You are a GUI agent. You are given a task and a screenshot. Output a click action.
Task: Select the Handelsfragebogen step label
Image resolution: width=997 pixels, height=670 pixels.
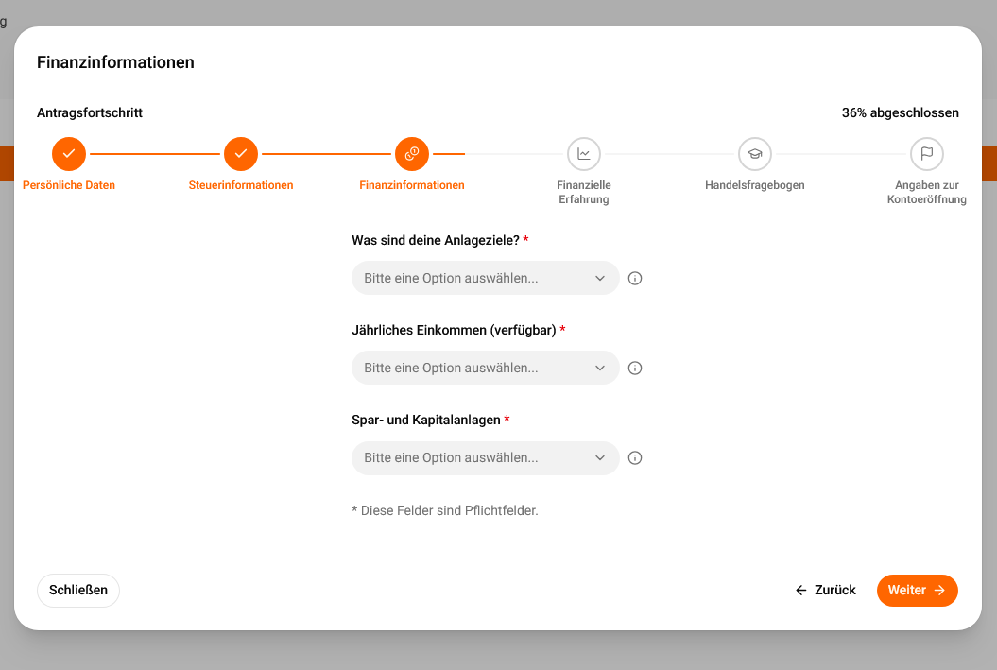pyautogui.click(x=755, y=185)
